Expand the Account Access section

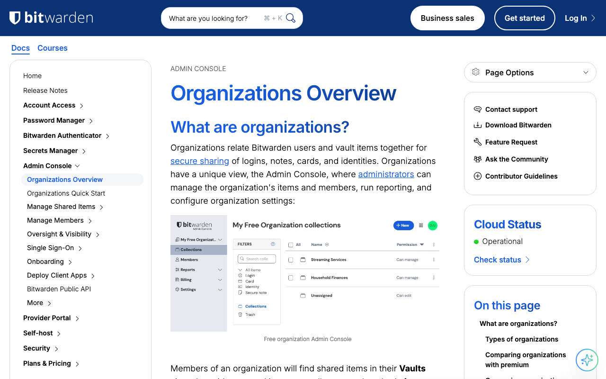(81, 106)
